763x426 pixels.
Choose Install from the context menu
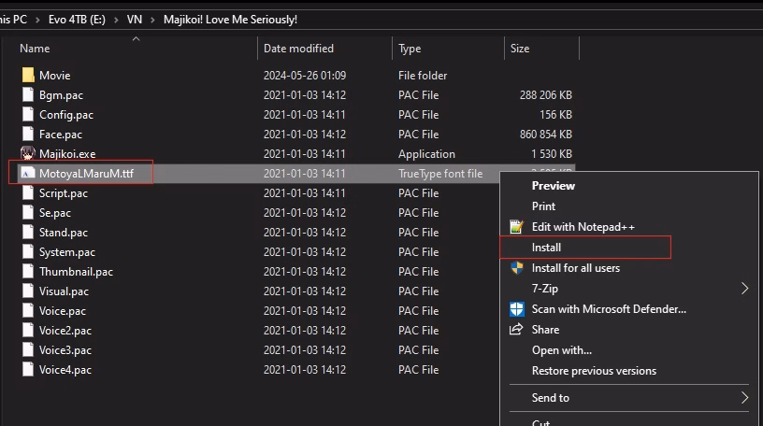547,248
